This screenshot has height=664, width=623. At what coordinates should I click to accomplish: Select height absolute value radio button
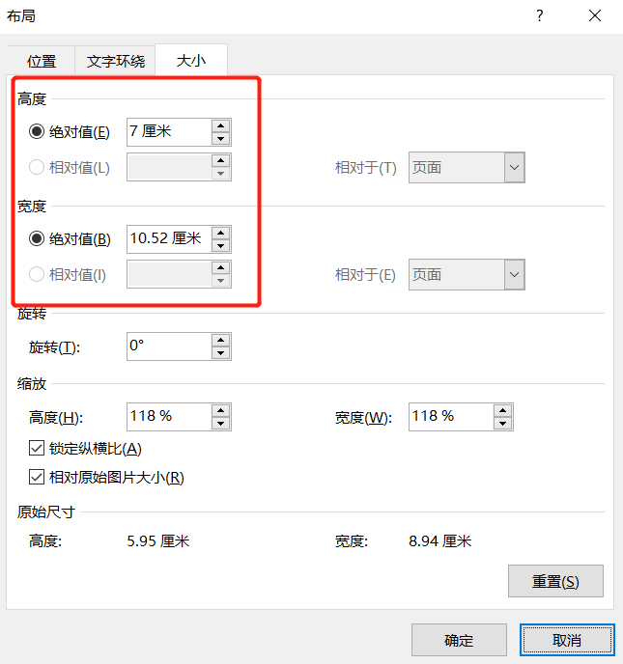(x=37, y=131)
